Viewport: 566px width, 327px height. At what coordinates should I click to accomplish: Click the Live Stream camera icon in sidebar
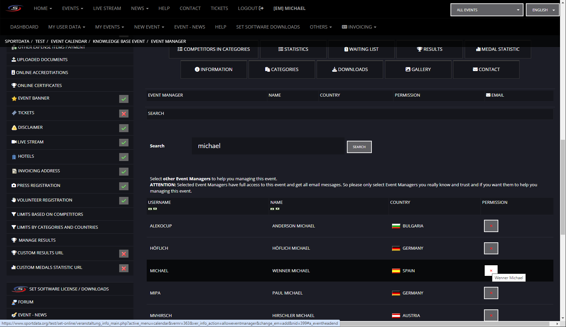(14, 142)
